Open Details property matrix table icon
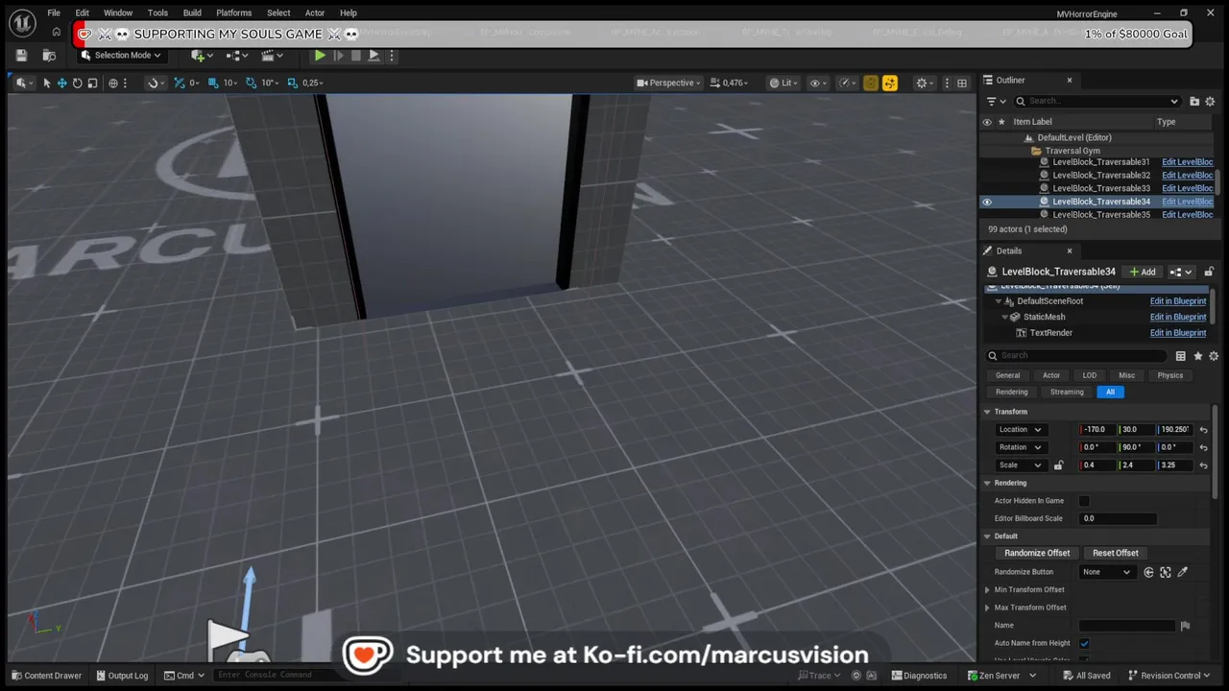Viewport: 1229px width, 691px height. (x=1180, y=356)
